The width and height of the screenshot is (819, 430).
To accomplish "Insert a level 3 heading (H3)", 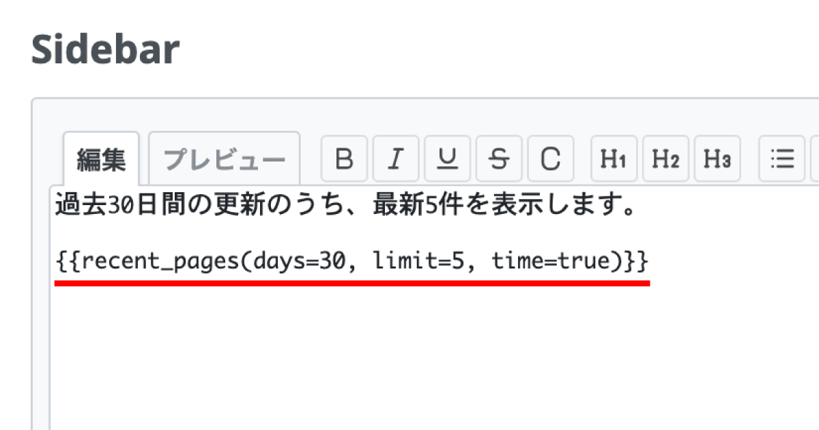I will (x=717, y=159).
